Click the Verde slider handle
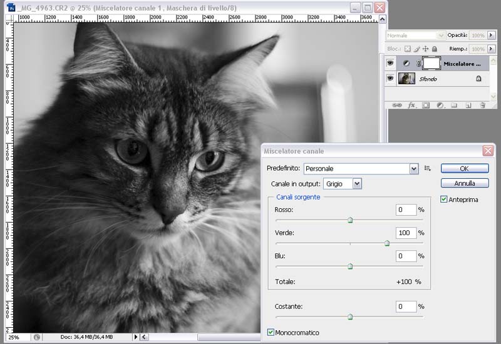This screenshot has width=501, height=344. (387, 243)
